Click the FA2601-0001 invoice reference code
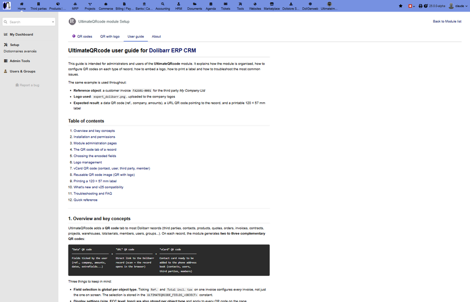Screen dimensions: 470x302 (x=142, y=90)
